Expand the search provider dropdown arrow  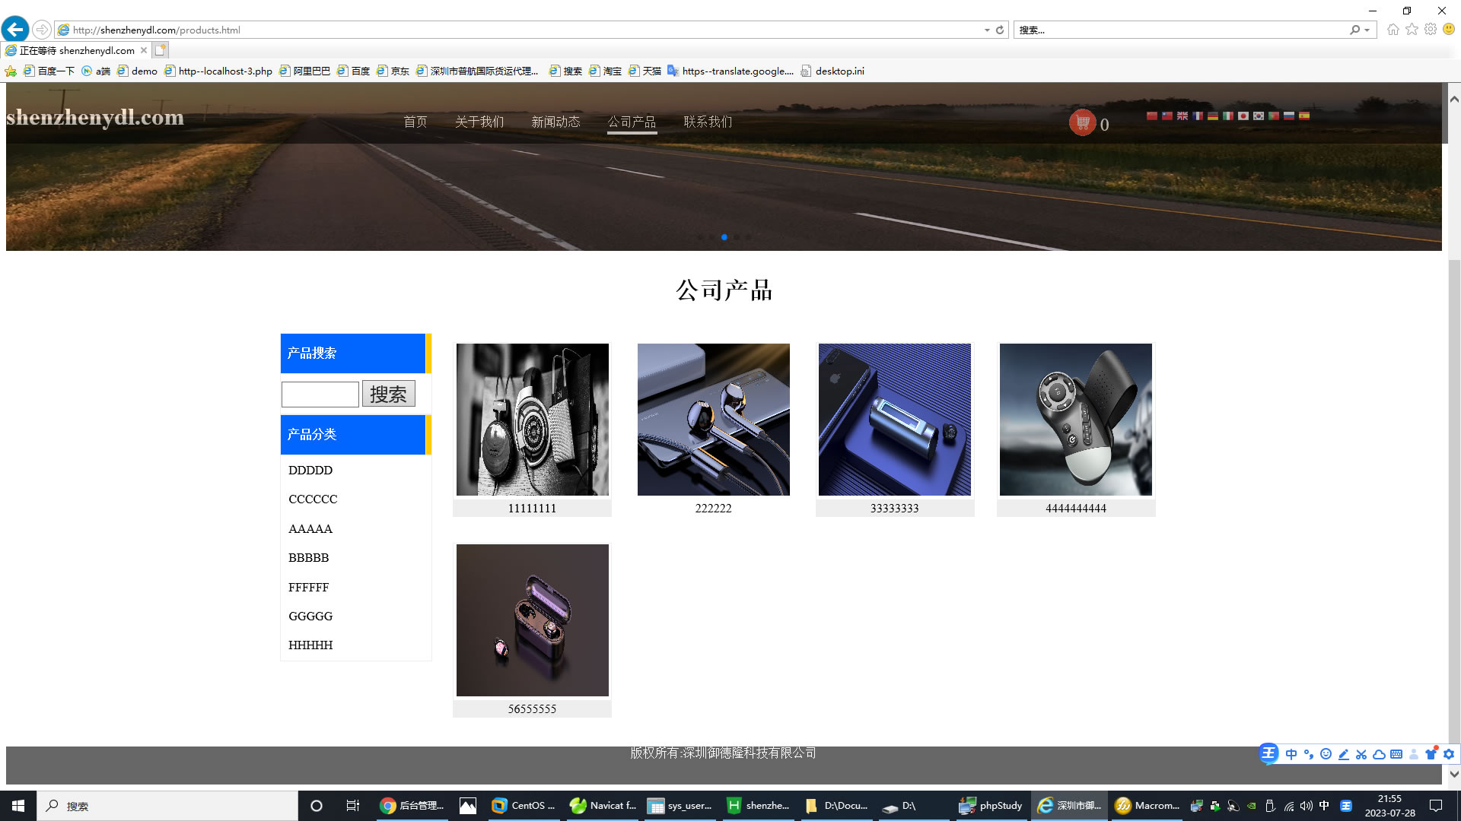[1367, 30]
